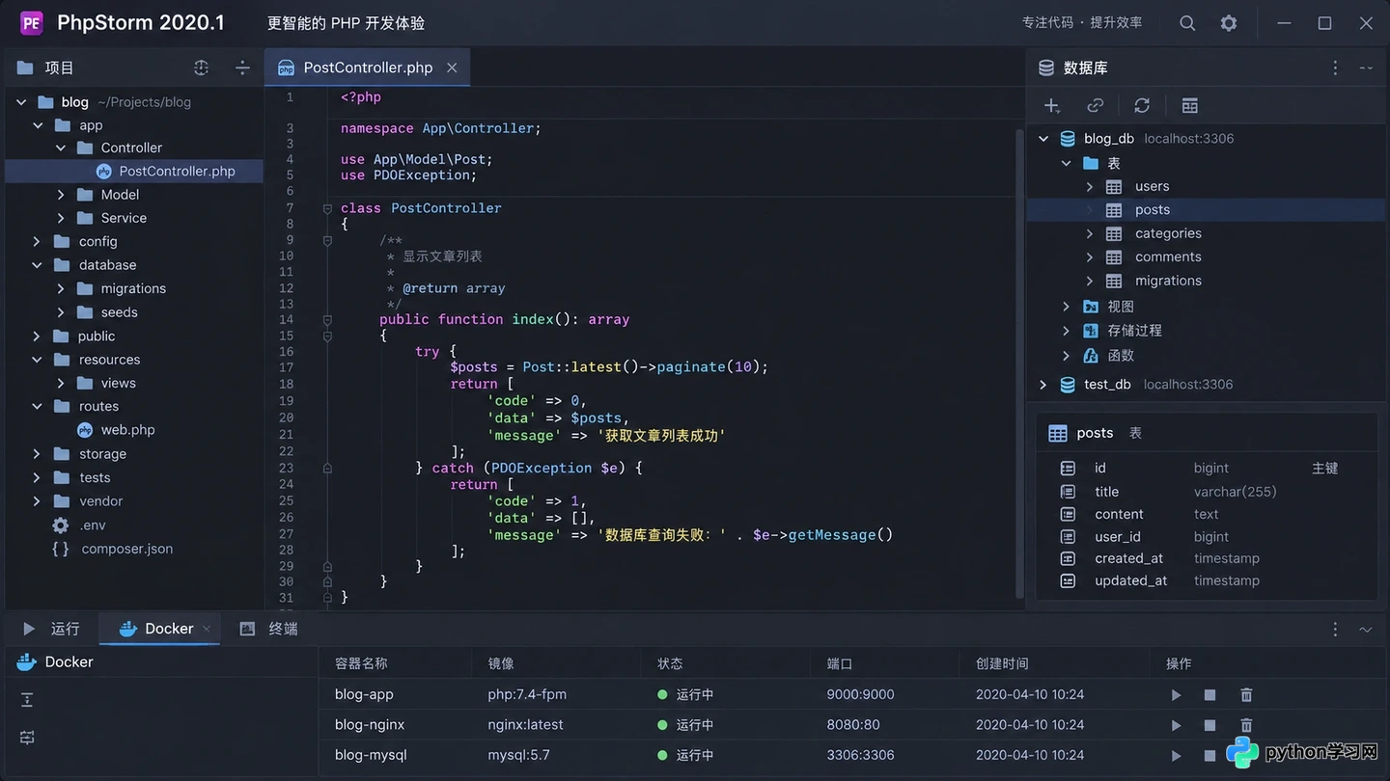Image resolution: width=1390 pixels, height=781 pixels.
Task: Close the PostController.php editor tab
Action: click(x=452, y=67)
